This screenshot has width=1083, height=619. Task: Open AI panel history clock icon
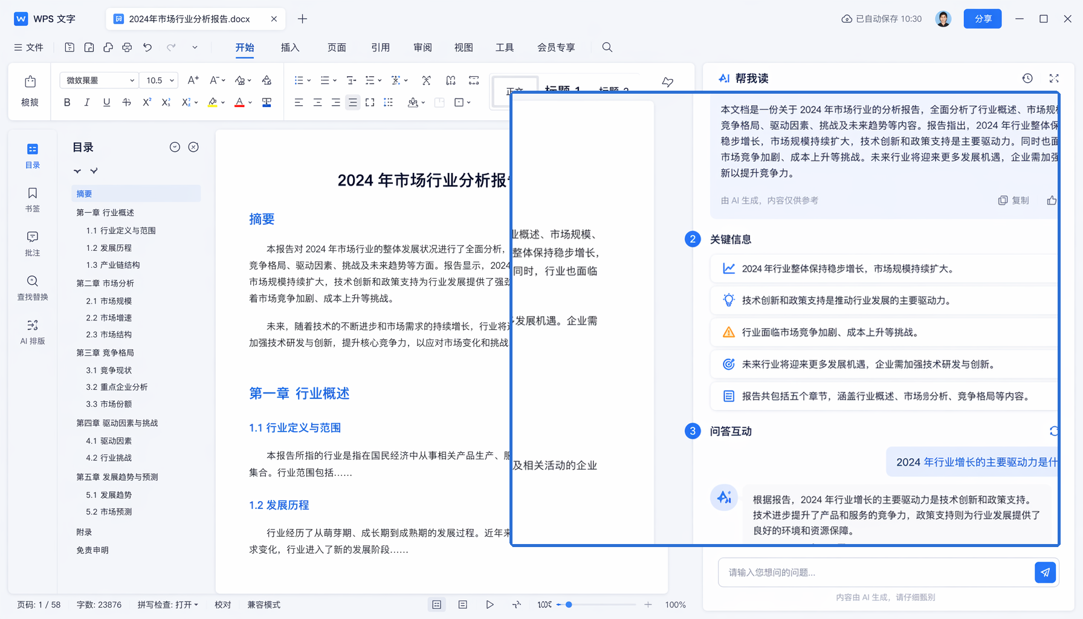click(1027, 78)
